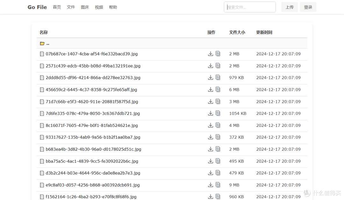
Task: Click the 搜索文件 search input field
Action: (249, 7)
